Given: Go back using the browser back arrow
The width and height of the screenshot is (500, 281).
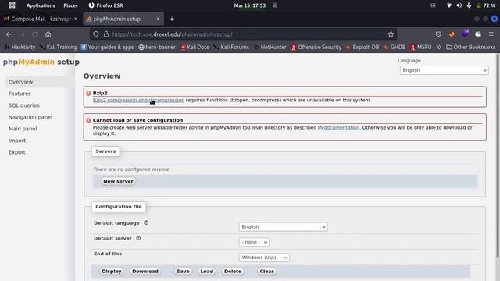Looking at the screenshot, I should coord(9,34).
